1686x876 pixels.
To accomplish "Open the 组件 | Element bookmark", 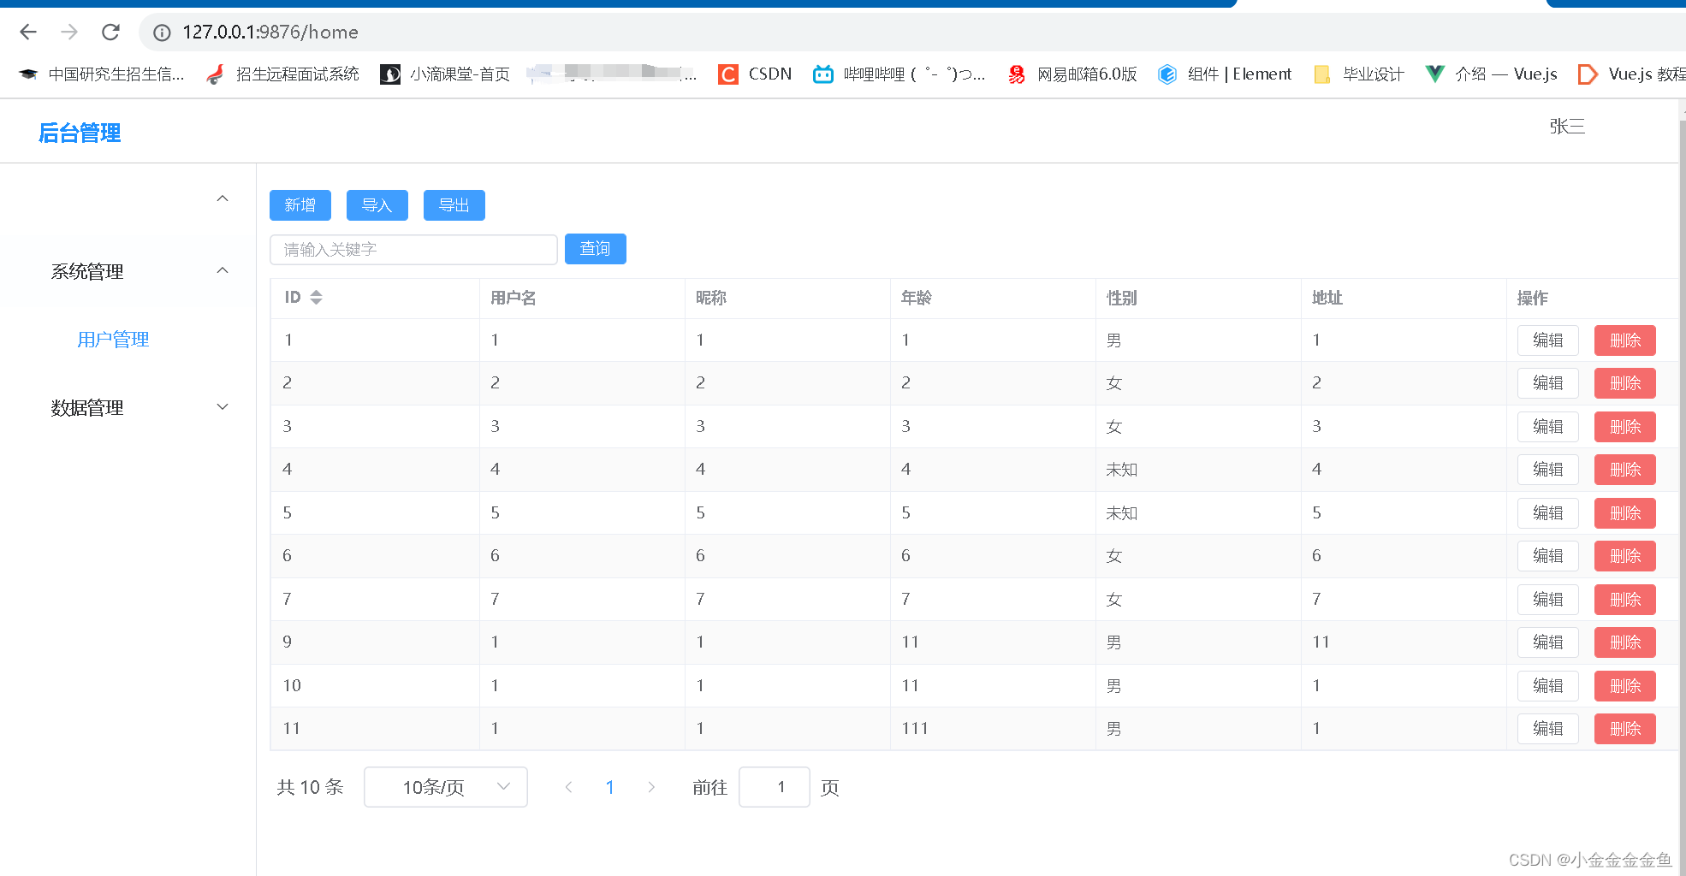I will (1225, 74).
